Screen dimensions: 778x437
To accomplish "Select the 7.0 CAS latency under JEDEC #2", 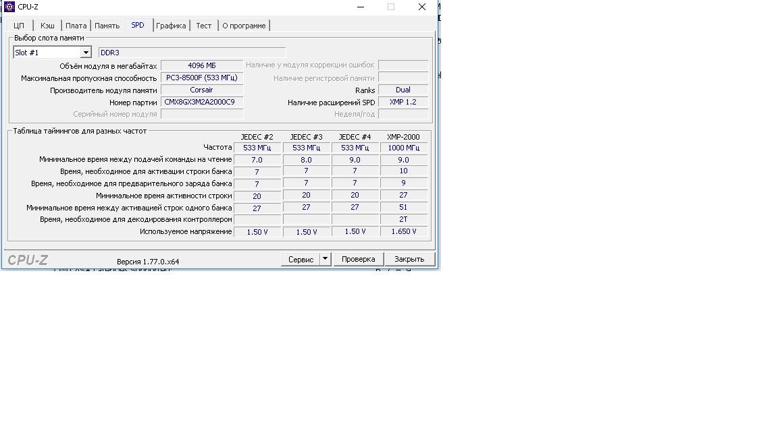I will pos(257,160).
